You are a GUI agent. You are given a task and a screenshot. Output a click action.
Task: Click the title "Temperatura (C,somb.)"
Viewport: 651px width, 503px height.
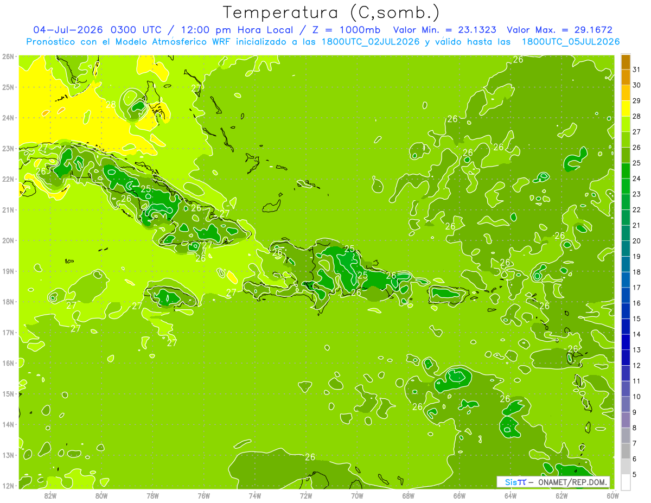pyautogui.click(x=331, y=12)
